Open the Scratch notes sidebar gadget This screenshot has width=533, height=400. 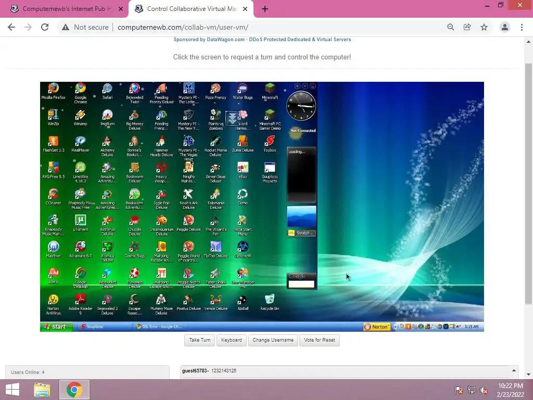coord(301,233)
